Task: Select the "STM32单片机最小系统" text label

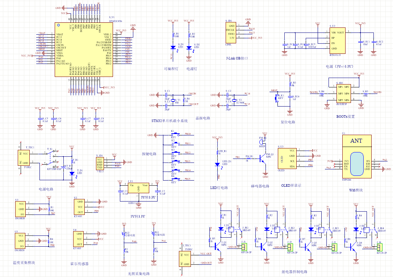Action: [170, 121]
